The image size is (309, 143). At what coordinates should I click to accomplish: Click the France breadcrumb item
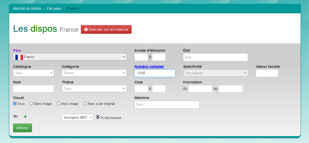point(73,8)
